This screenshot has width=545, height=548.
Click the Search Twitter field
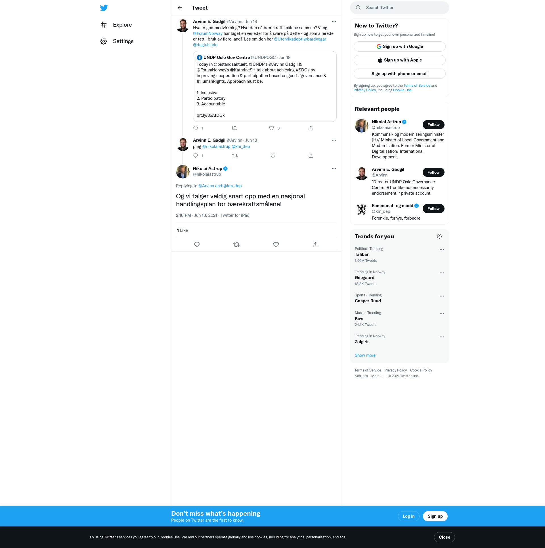399,8
